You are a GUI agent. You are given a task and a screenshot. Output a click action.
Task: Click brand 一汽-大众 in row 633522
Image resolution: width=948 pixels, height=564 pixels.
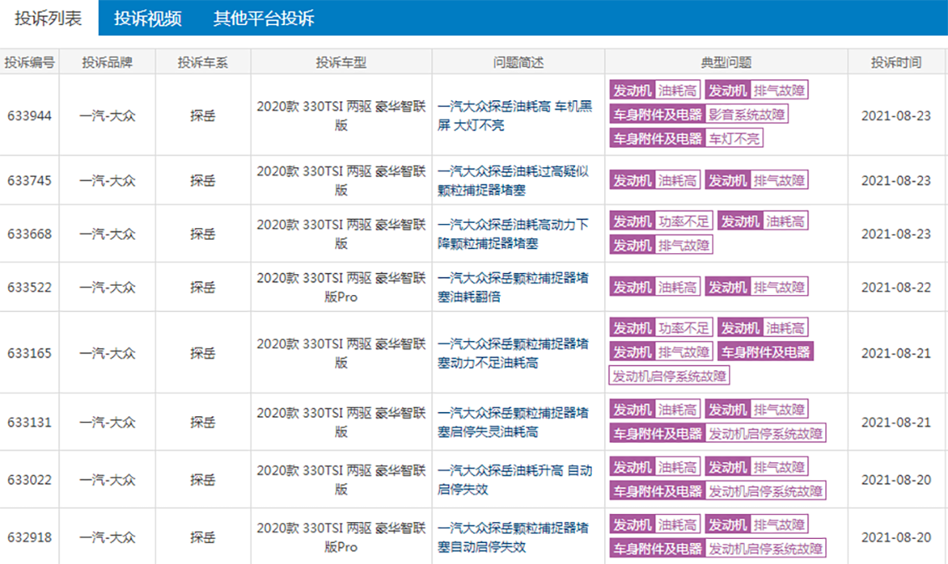(107, 287)
